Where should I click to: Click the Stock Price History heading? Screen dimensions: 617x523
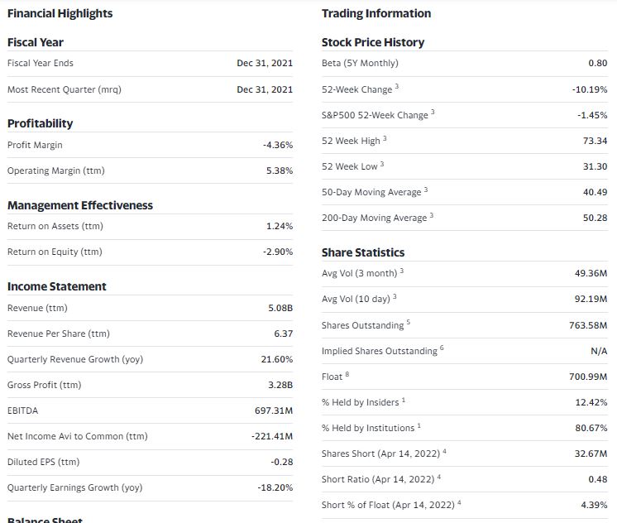(x=373, y=42)
